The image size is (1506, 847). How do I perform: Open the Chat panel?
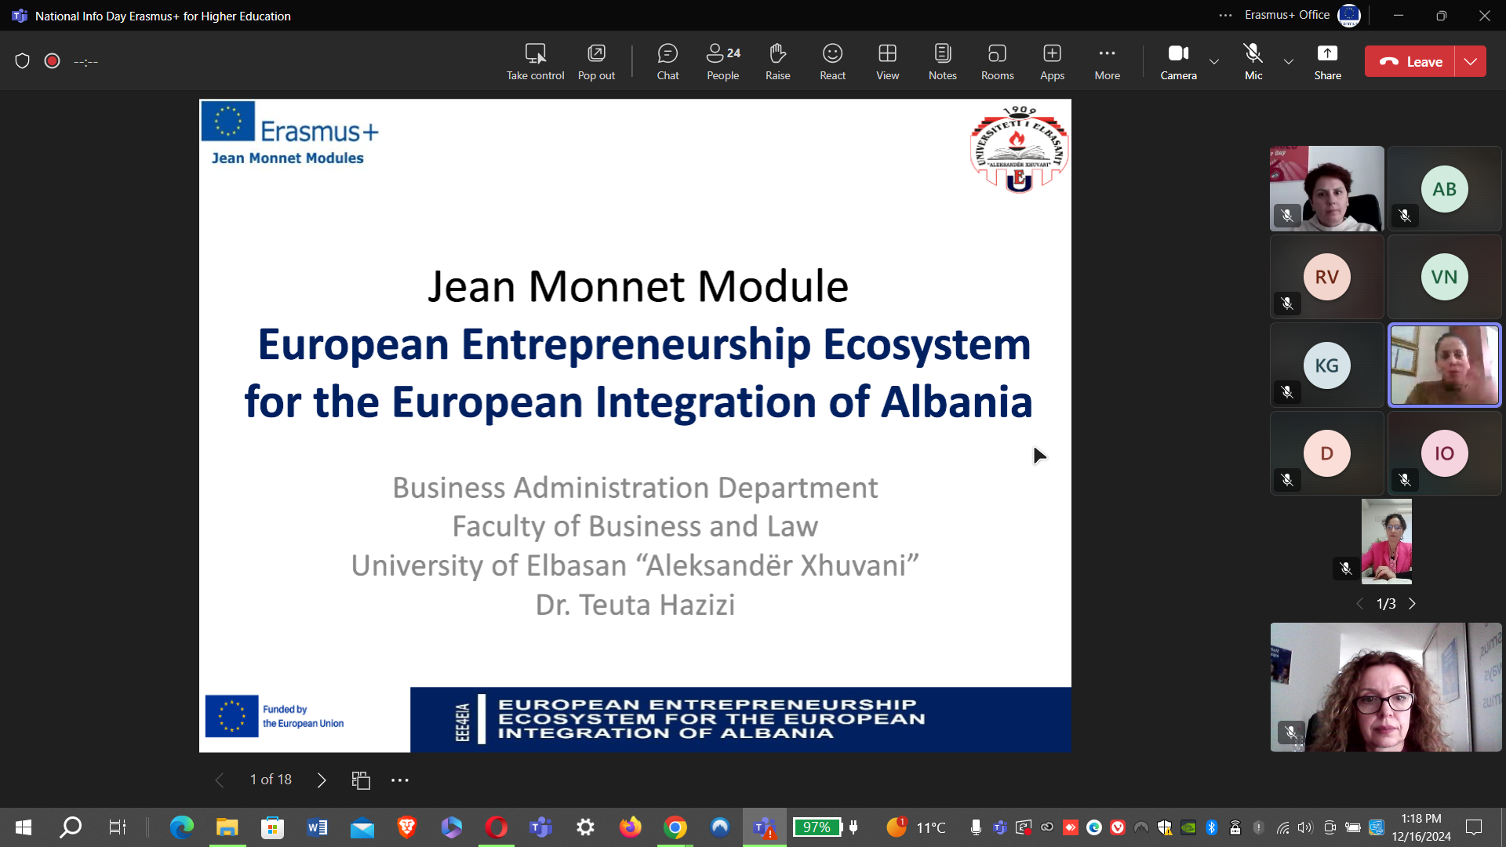pos(668,61)
